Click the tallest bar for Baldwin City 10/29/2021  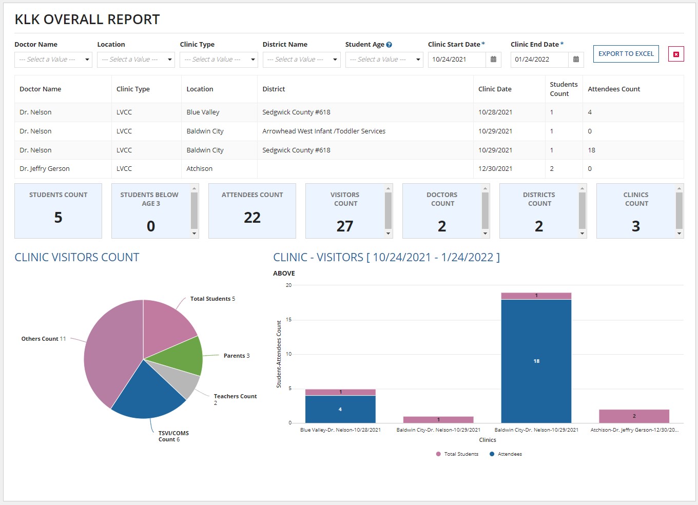536,359
